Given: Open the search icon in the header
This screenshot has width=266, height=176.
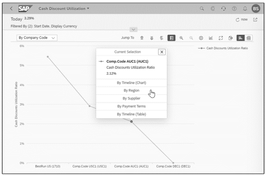Looking at the screenshot, I should 202,9.
